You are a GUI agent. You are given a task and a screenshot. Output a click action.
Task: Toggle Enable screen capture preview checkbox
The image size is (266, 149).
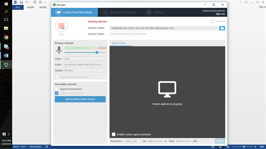114,134
